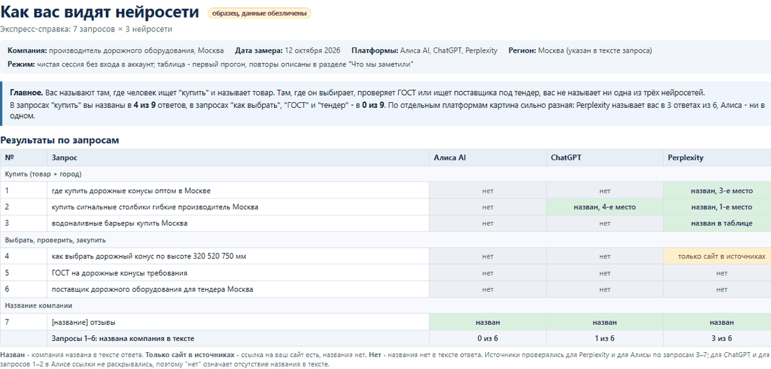Click the subtitle "Экспресс-справка: 7 запросов × 3 нейросети"
Image resolution: width=771 pixels, height=369 pixels.
click(x=86, y=29)
